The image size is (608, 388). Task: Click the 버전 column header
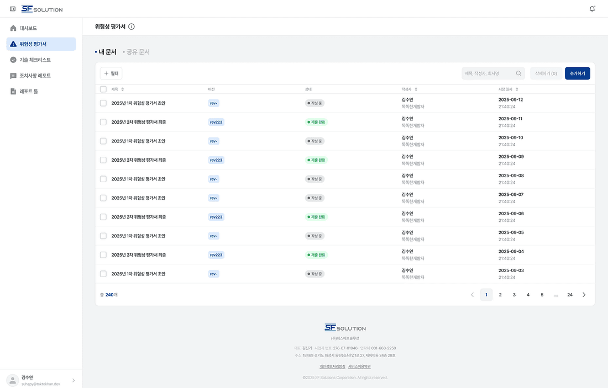click(x=211, y=89)
